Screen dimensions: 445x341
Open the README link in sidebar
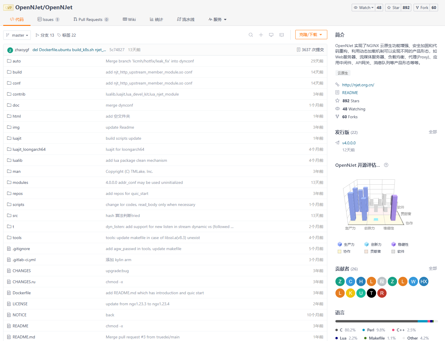coord(350,93)
